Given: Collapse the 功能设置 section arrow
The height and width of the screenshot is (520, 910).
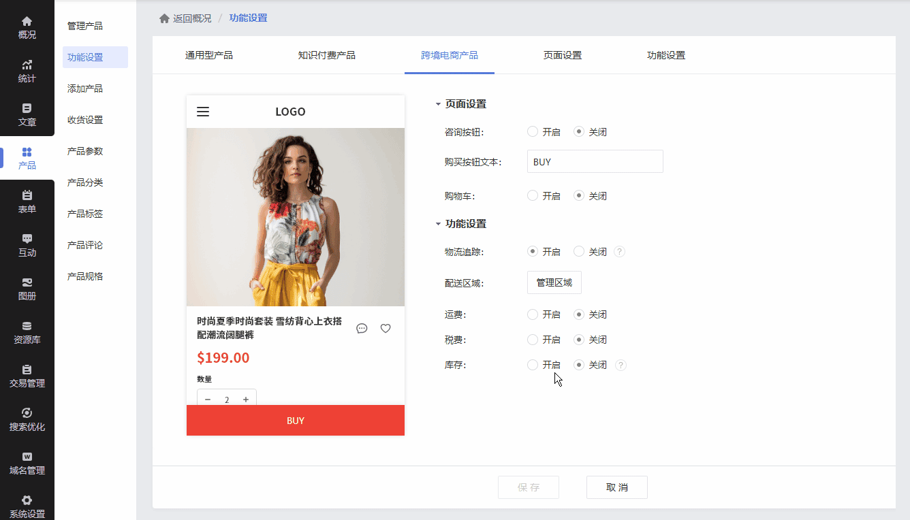Looking at the screenshot, I should tap(438, 225).
